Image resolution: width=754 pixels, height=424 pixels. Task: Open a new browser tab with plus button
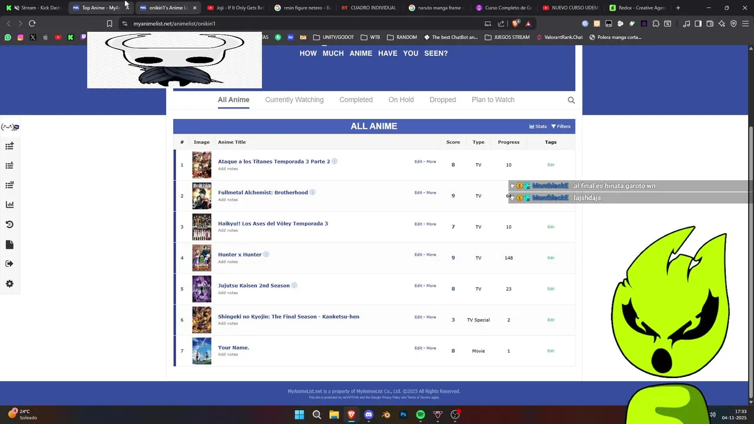point(678,8)
